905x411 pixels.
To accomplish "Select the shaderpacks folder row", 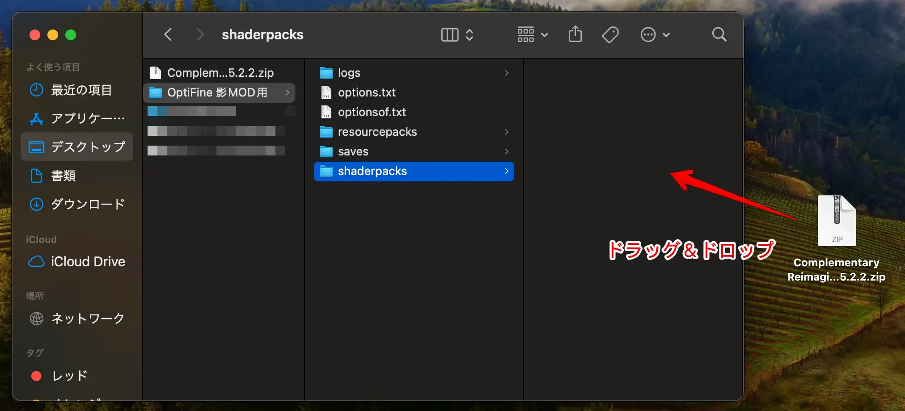I will click(414, 172).
